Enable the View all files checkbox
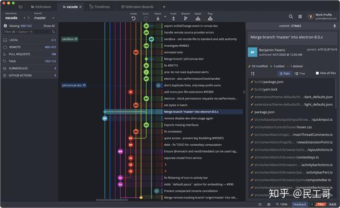The width and height of the screenshot is (340, 208). [317, 73]
